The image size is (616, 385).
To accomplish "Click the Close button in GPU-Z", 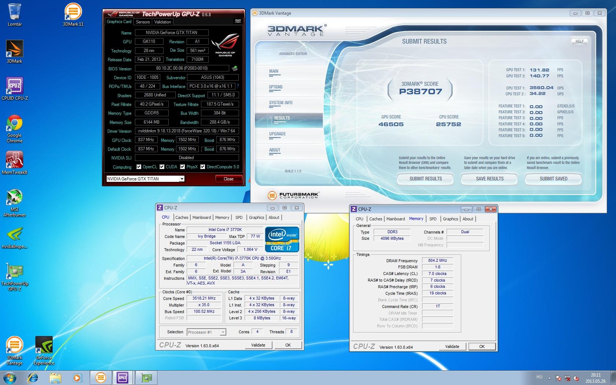I will [x=228, y=179].
